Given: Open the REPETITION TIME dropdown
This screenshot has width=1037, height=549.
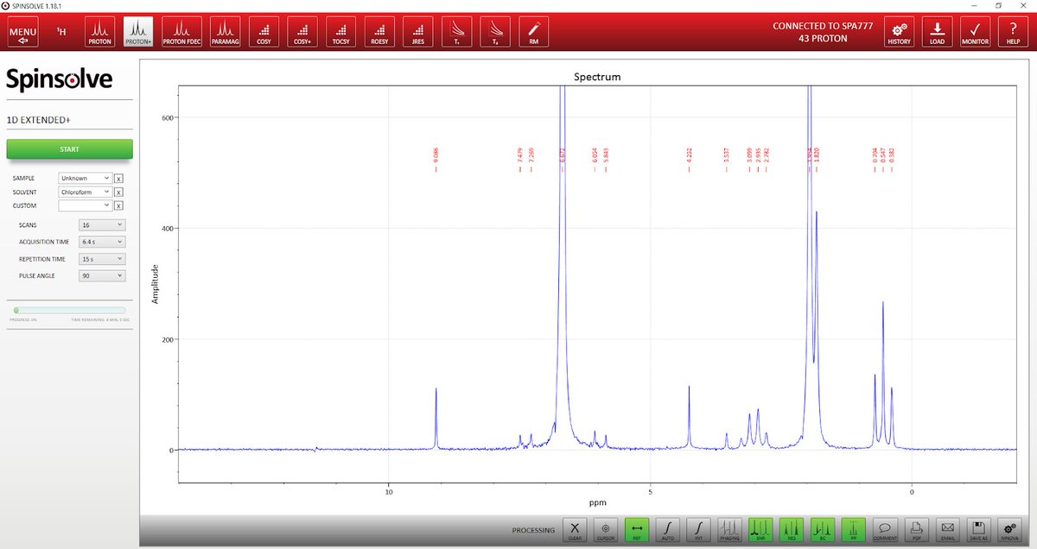Looking at the screenshot, I should pos(102,259).
